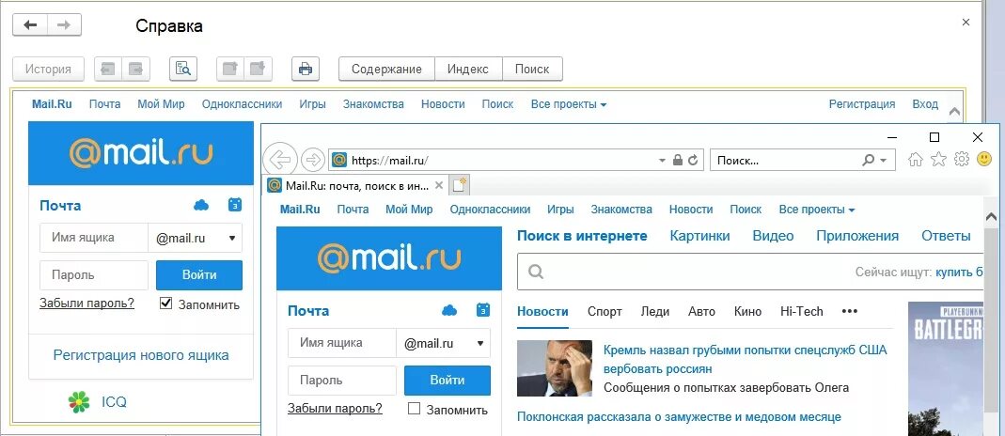Image resolution: width=1005 pixels, height=436 pixels.
Task: Click the print icon in Справка toolbar
Action: tap(306, 70)
